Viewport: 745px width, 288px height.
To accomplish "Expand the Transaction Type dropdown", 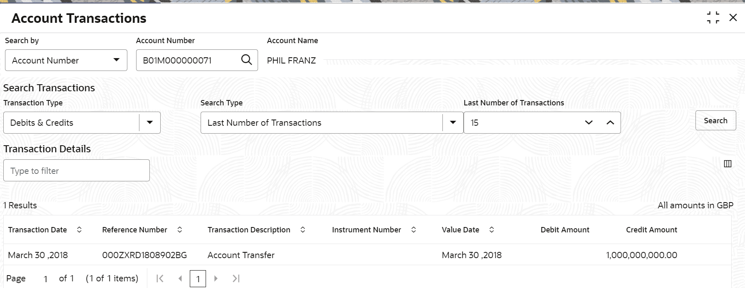I will pos(150,122).
